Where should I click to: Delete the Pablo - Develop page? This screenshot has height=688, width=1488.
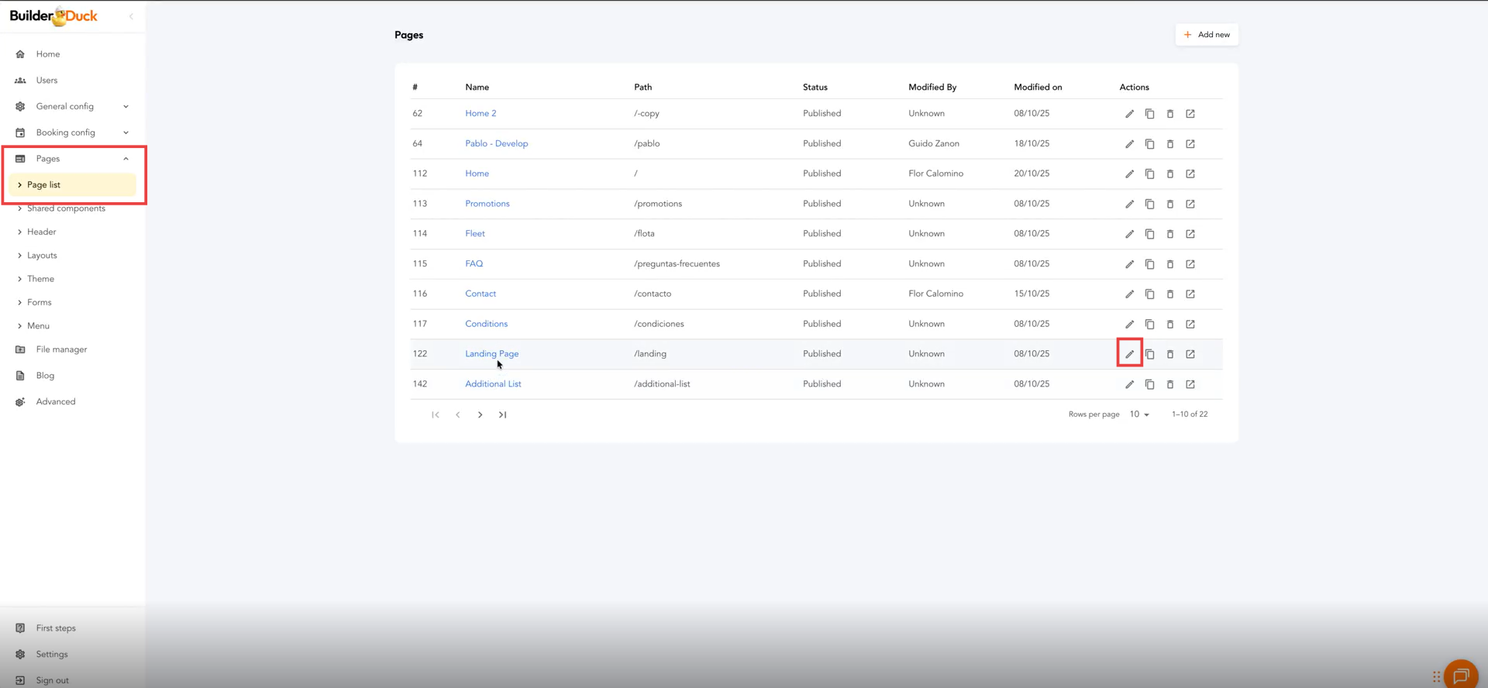pos(1169,144)
